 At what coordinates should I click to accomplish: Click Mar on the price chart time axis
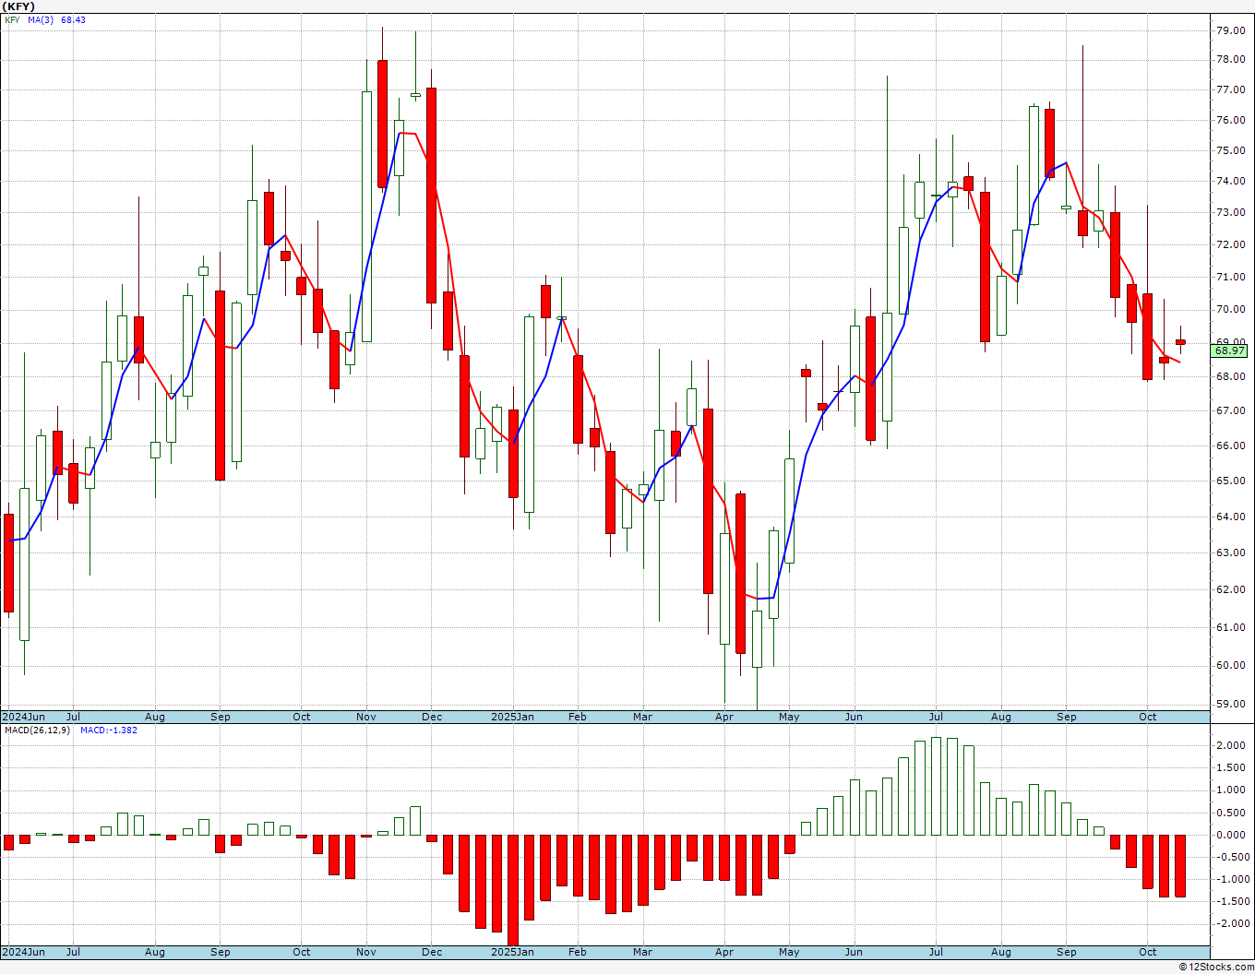643,717
